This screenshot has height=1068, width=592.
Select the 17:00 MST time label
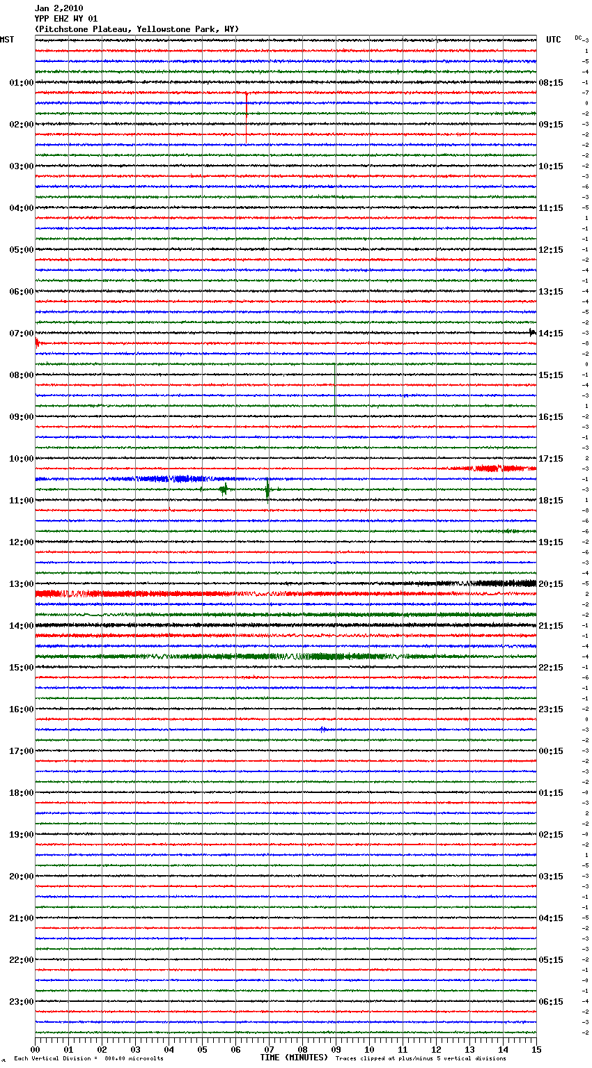tap(22, 751)
